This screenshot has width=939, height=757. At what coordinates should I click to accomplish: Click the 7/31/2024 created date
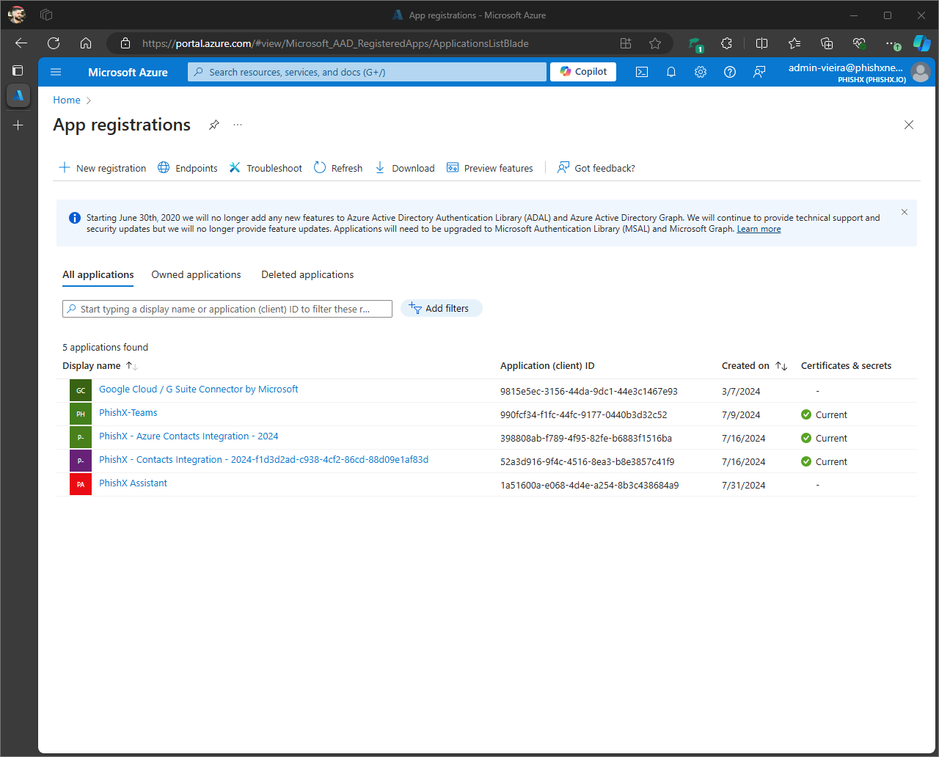click(743, 485)
